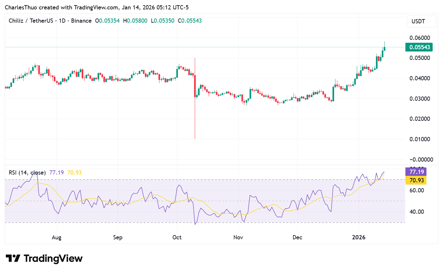
Task: Click the Aug label on time axis
Action: [56, 237]
